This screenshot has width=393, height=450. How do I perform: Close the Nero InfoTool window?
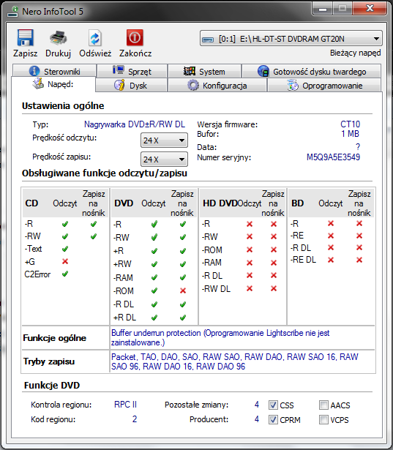[x=370, y=9]
